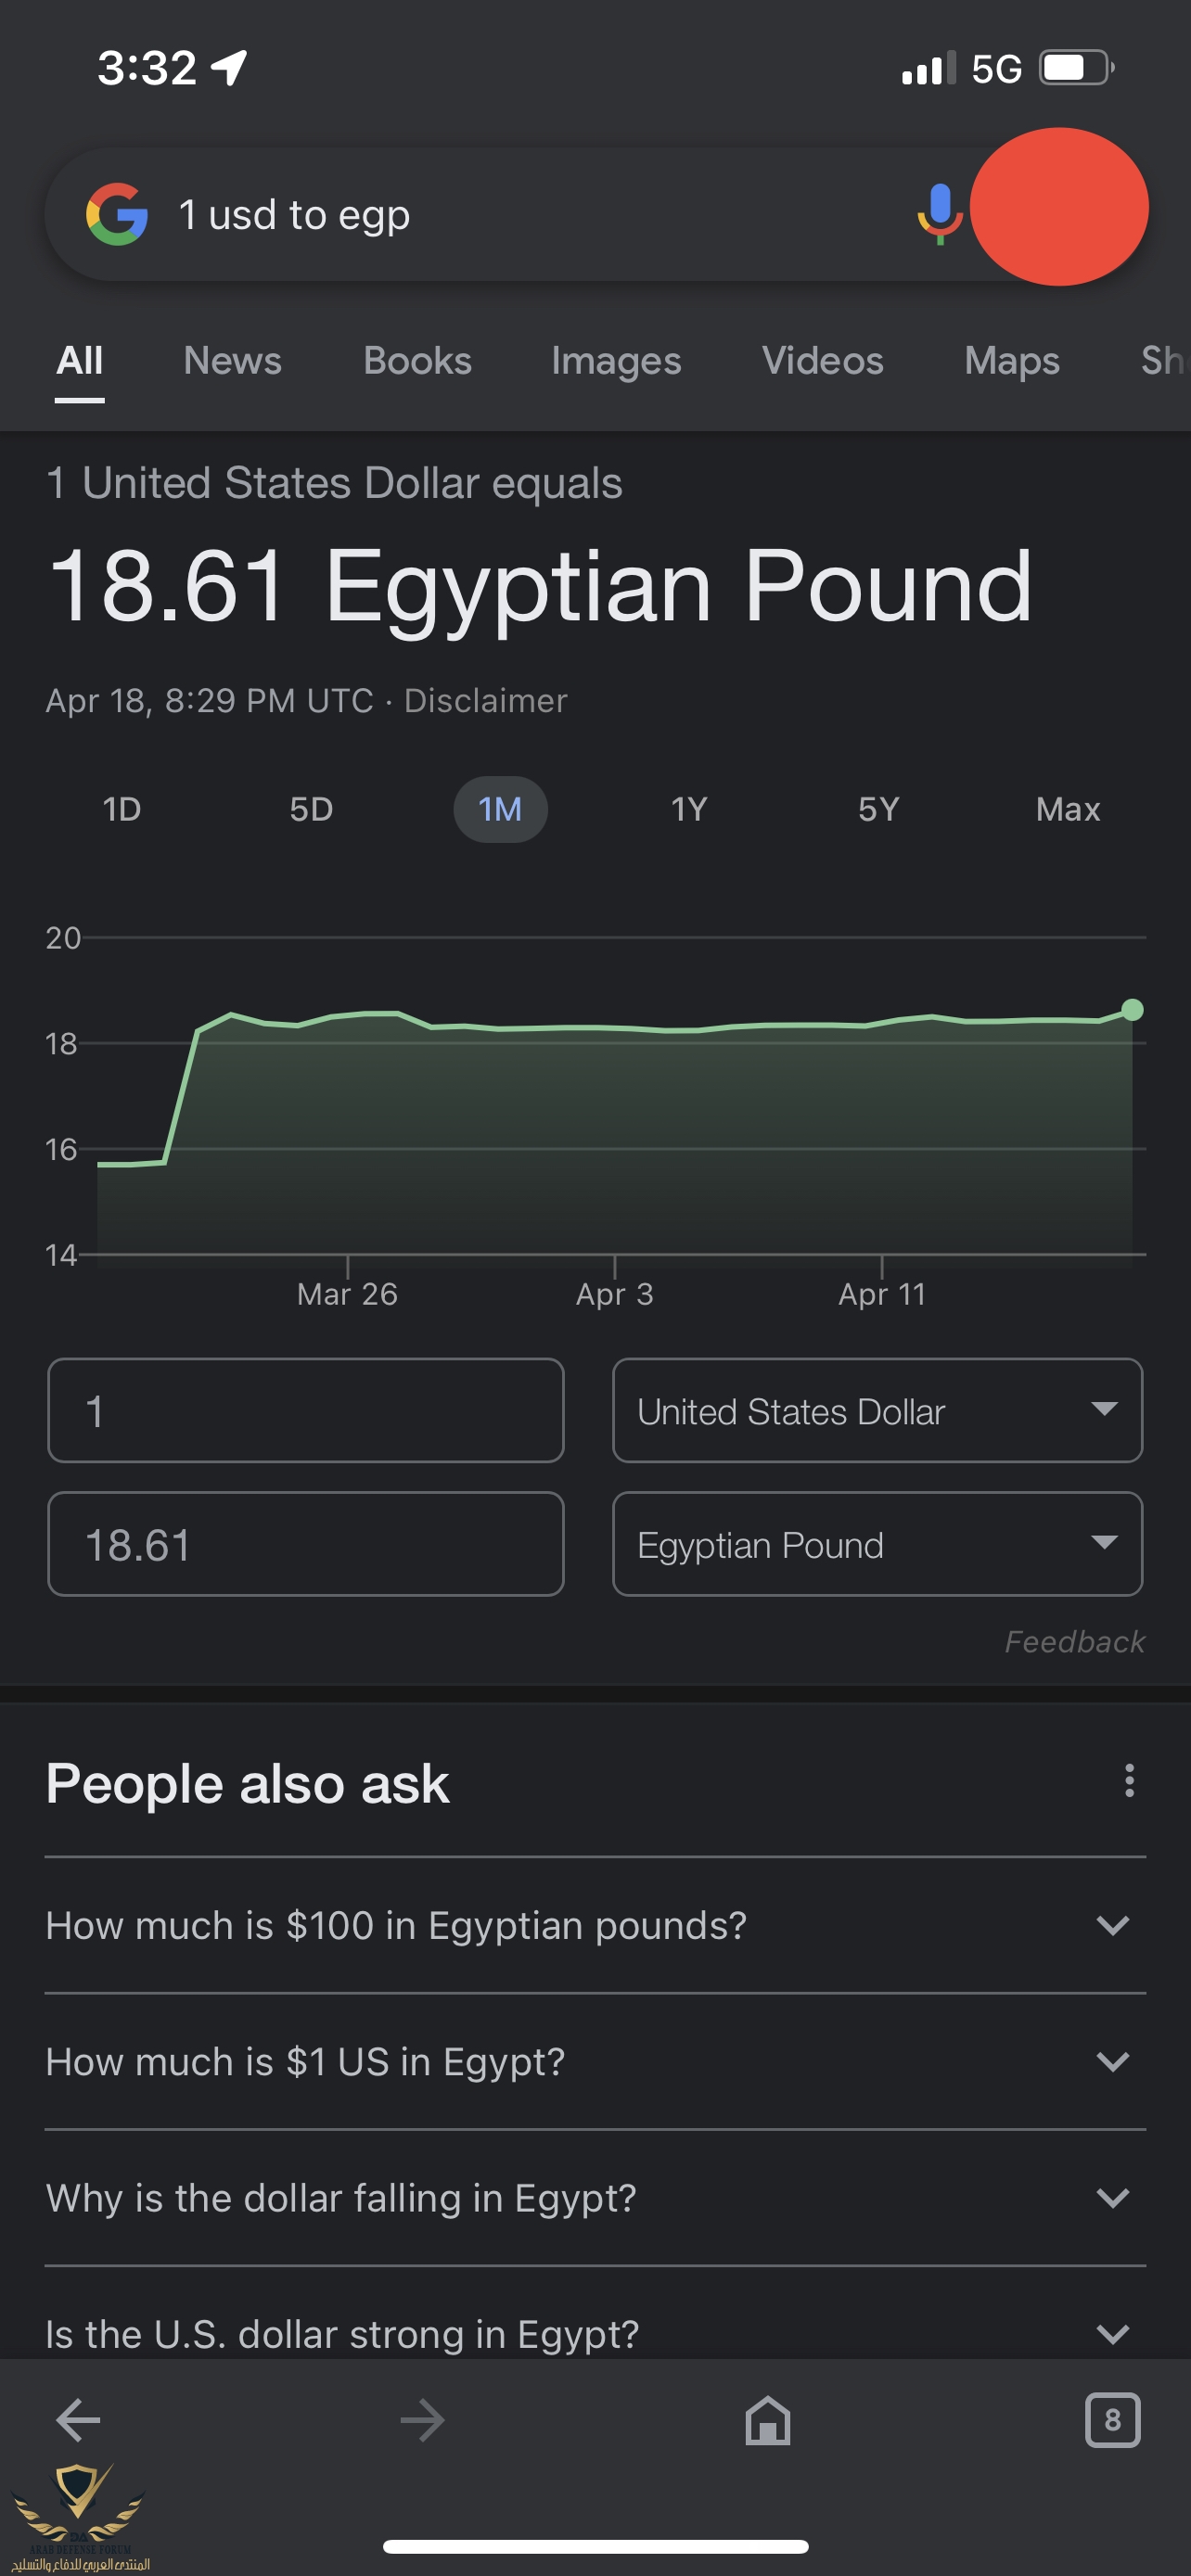
Task: Select the 5Y chart range
Action: (x=878, y=809)
